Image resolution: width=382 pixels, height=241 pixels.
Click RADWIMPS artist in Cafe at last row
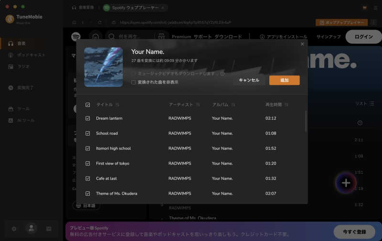[x=180, y=178]
